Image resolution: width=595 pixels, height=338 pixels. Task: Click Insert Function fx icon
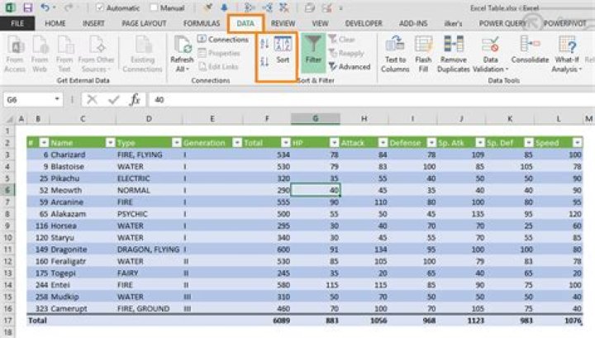tap(136, 99)
